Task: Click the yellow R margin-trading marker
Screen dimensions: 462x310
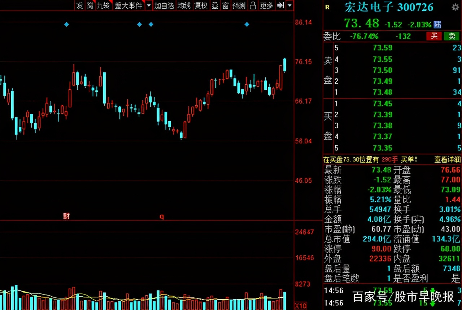Action: (327, 7)
